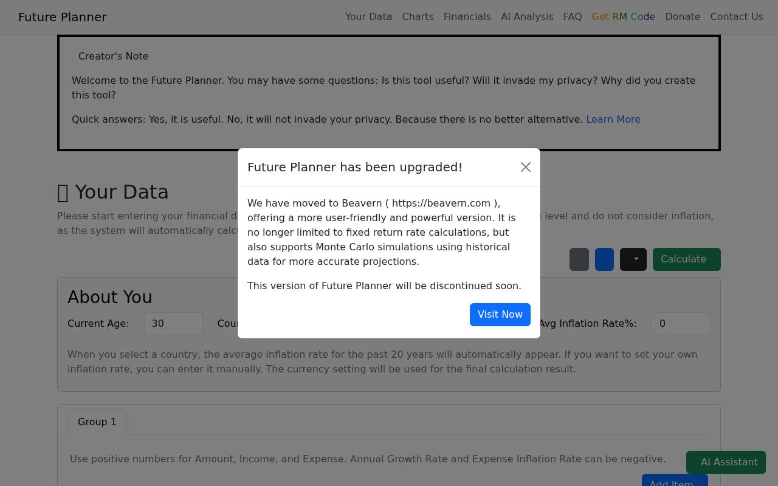Screen dimensions: 778x486
Task: Click the gray square button beside Calculate
Action: coord(579,259)
